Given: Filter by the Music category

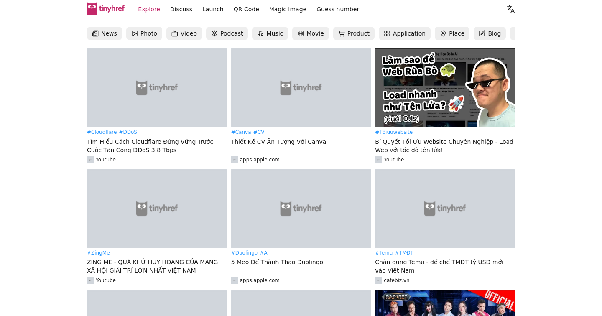Looking at the screenshot, I should [270, 33].
